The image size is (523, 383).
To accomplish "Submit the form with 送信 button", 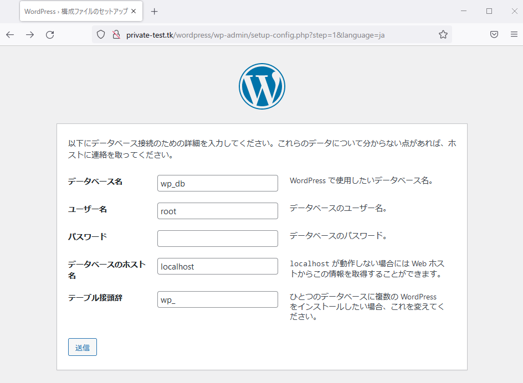I will 83,348.
